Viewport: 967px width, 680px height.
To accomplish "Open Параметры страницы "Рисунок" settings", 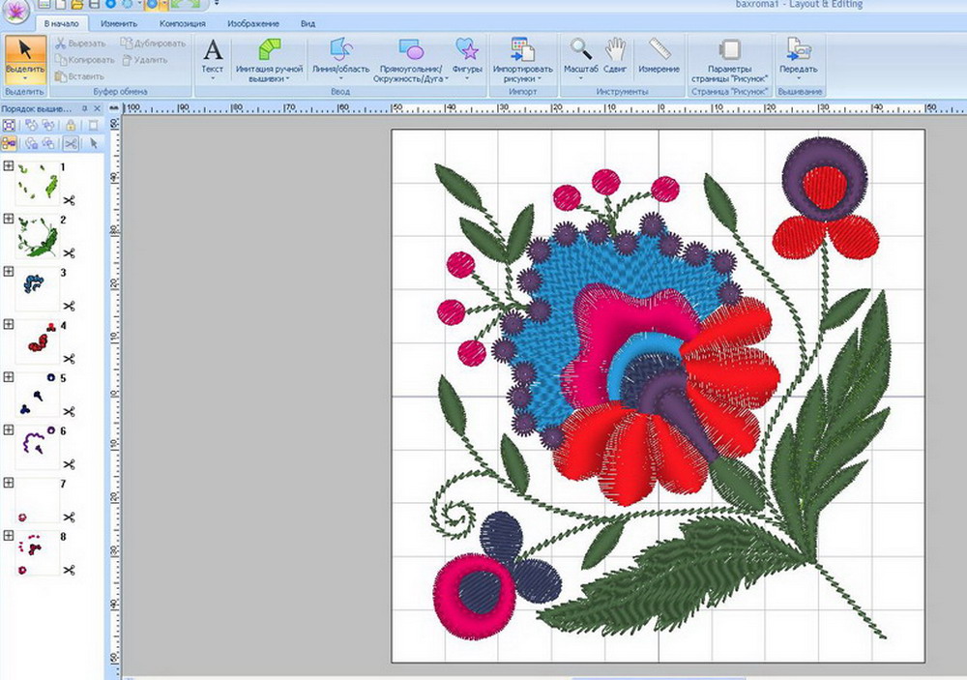I will click(729, 59).
